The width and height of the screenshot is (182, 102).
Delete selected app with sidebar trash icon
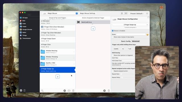tap(24, 90)
